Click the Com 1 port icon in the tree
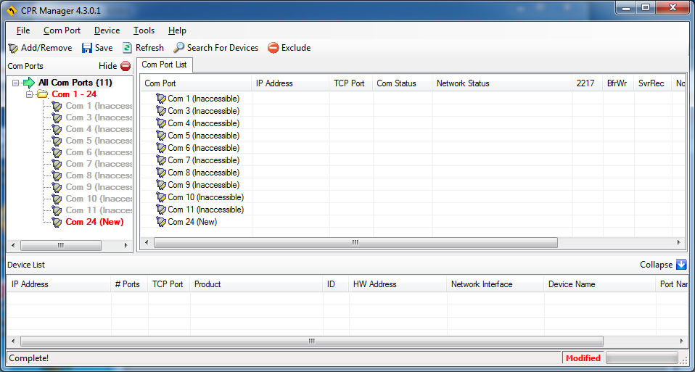Screen dimensions: 695x372 [57, 106]
